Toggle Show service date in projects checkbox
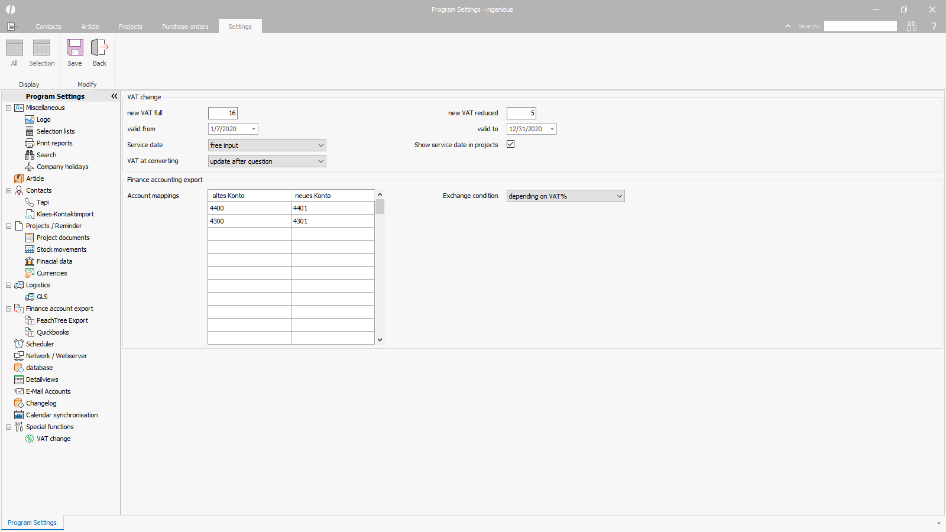Screen dimensions: 946x532 tap(511, 144)
